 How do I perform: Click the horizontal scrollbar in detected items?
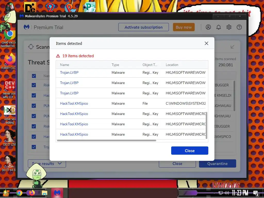pos(106,141)
